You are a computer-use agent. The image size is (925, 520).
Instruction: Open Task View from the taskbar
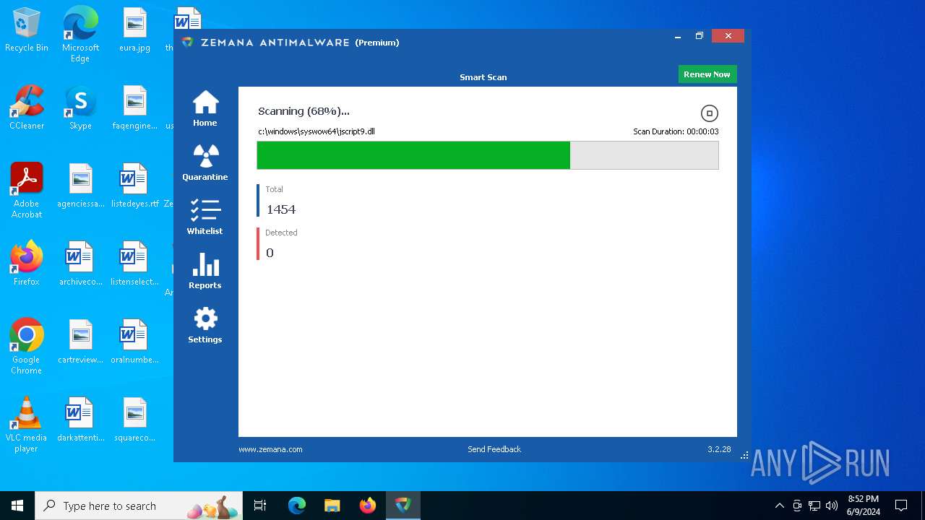coord(261,506)
